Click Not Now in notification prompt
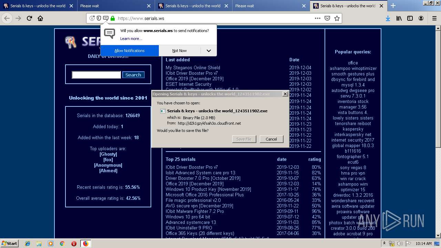 pos(180,51)
